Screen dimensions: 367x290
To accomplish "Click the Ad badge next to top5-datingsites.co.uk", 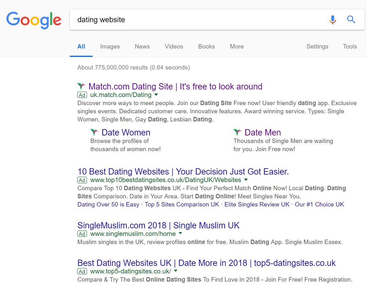I will point(82,271).
